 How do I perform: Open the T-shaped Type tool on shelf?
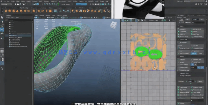coord(46,11)
